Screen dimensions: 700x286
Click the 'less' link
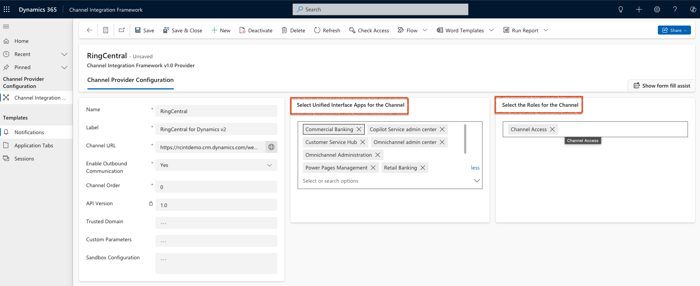click(475, 168)
